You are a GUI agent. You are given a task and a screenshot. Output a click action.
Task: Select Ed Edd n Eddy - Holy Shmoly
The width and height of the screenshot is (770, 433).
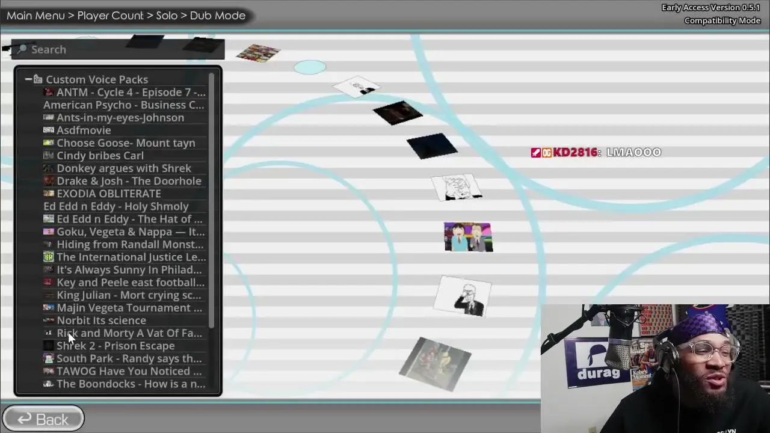tap(116, 206)
